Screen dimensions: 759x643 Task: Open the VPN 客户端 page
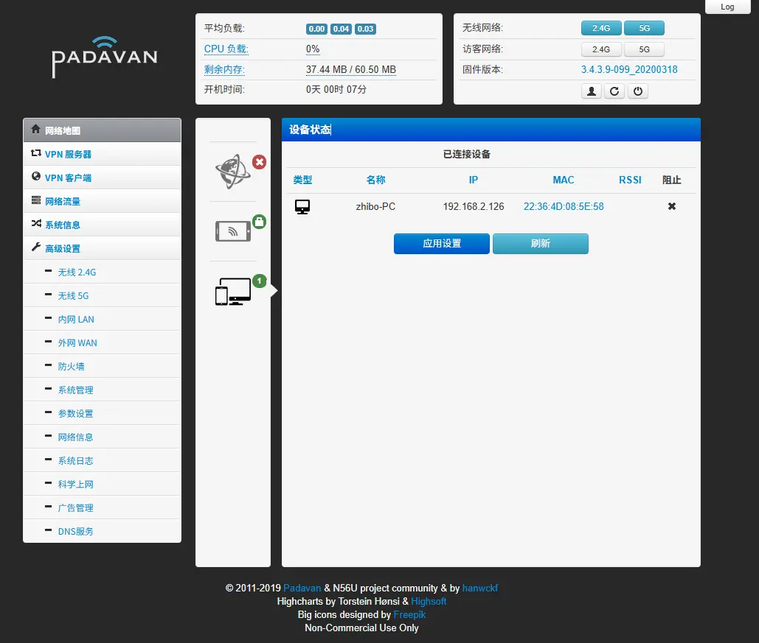point(102,178)
